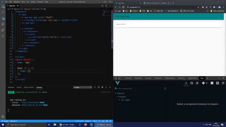226x127 pixels.
Task: Select the App.vue editor tab
Action: pos(12,6)
